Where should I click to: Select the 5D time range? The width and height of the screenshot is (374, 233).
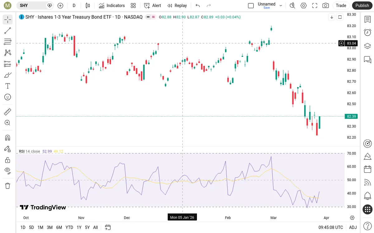click(x=31, y=227)
